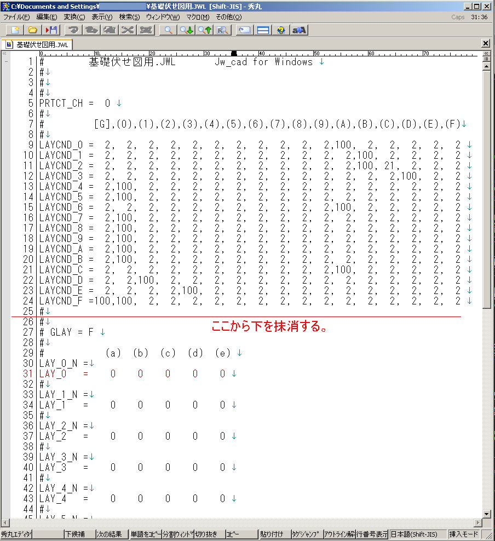The height and width of the screenshot is (541, 495).
Task: Click the Find previous up-arrow icon
Action: click(x=205, y=30)
